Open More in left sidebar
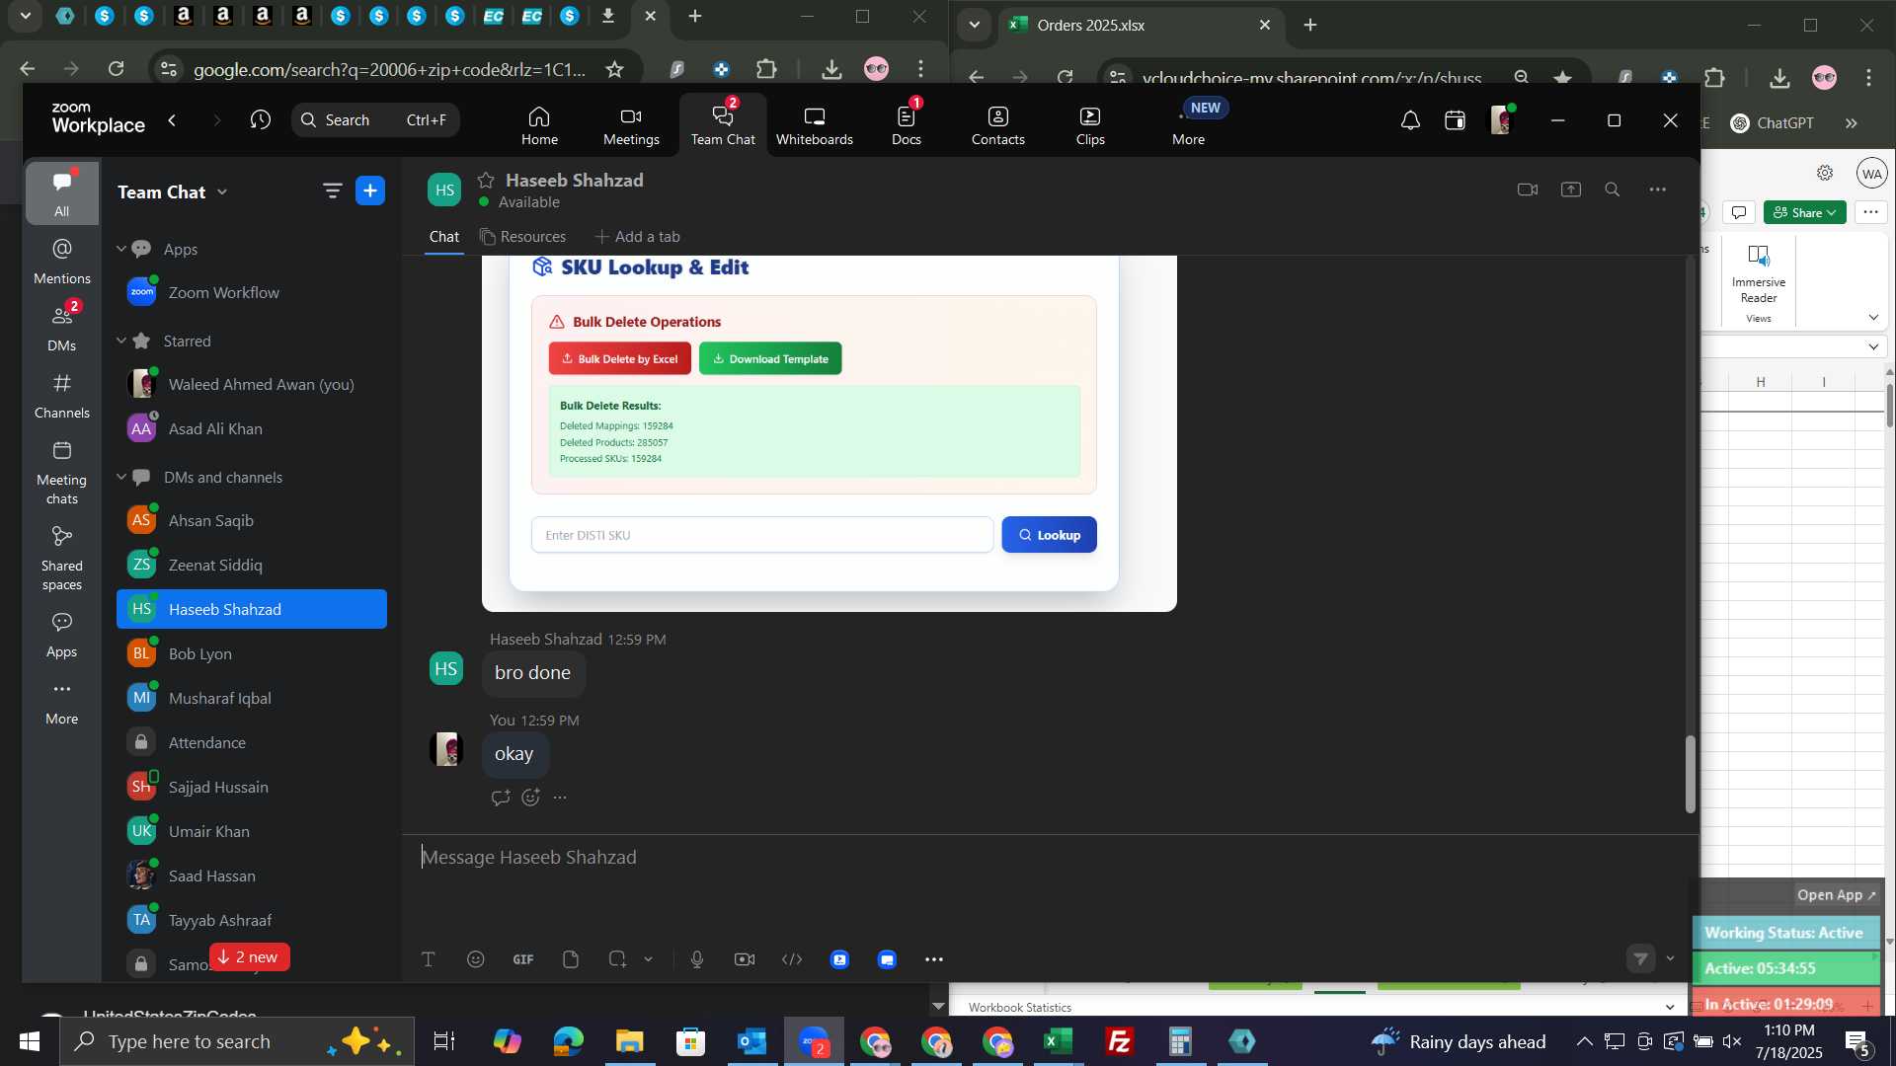1896x1066 pixels. point(61,702)
